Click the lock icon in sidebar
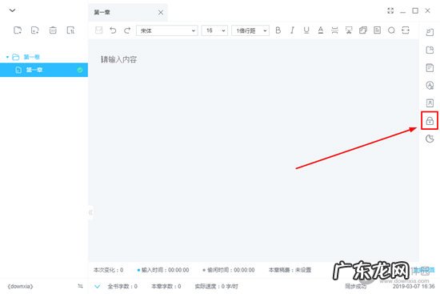Image resolution: width=440 pixels, height=294 pixels. tap(430, 121)
